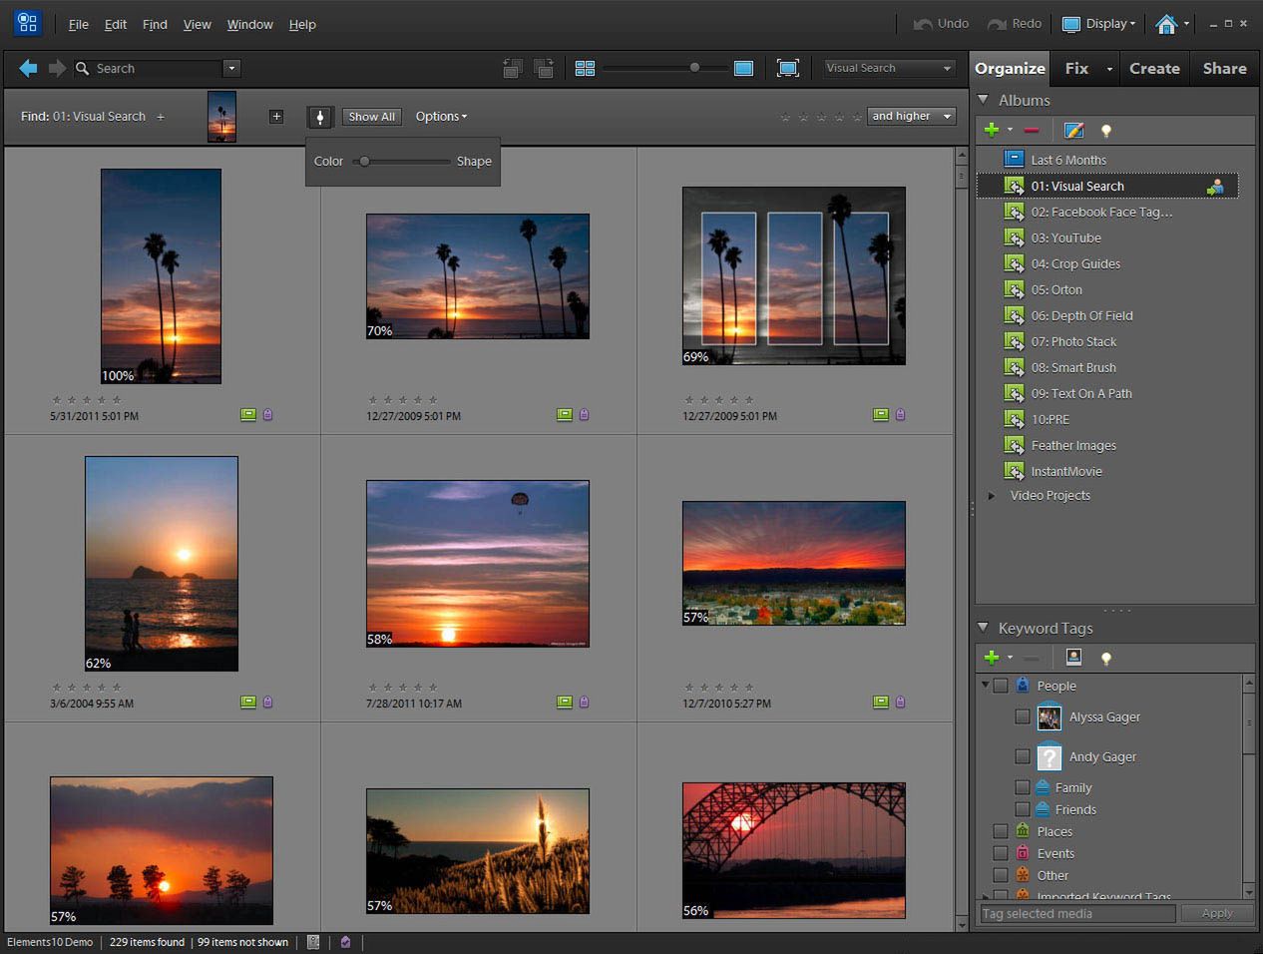Click the Keyword Tags lightbulb tip icon
This screenshot has width=1263, height=954.
pyautogui.click(x=1105, y=658)
